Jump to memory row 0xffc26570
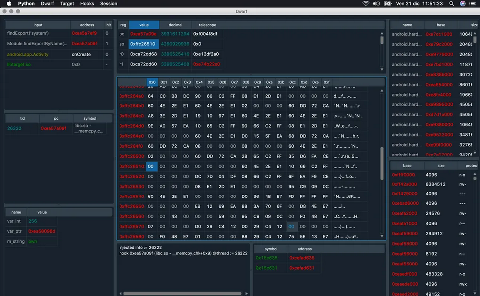 131,227
